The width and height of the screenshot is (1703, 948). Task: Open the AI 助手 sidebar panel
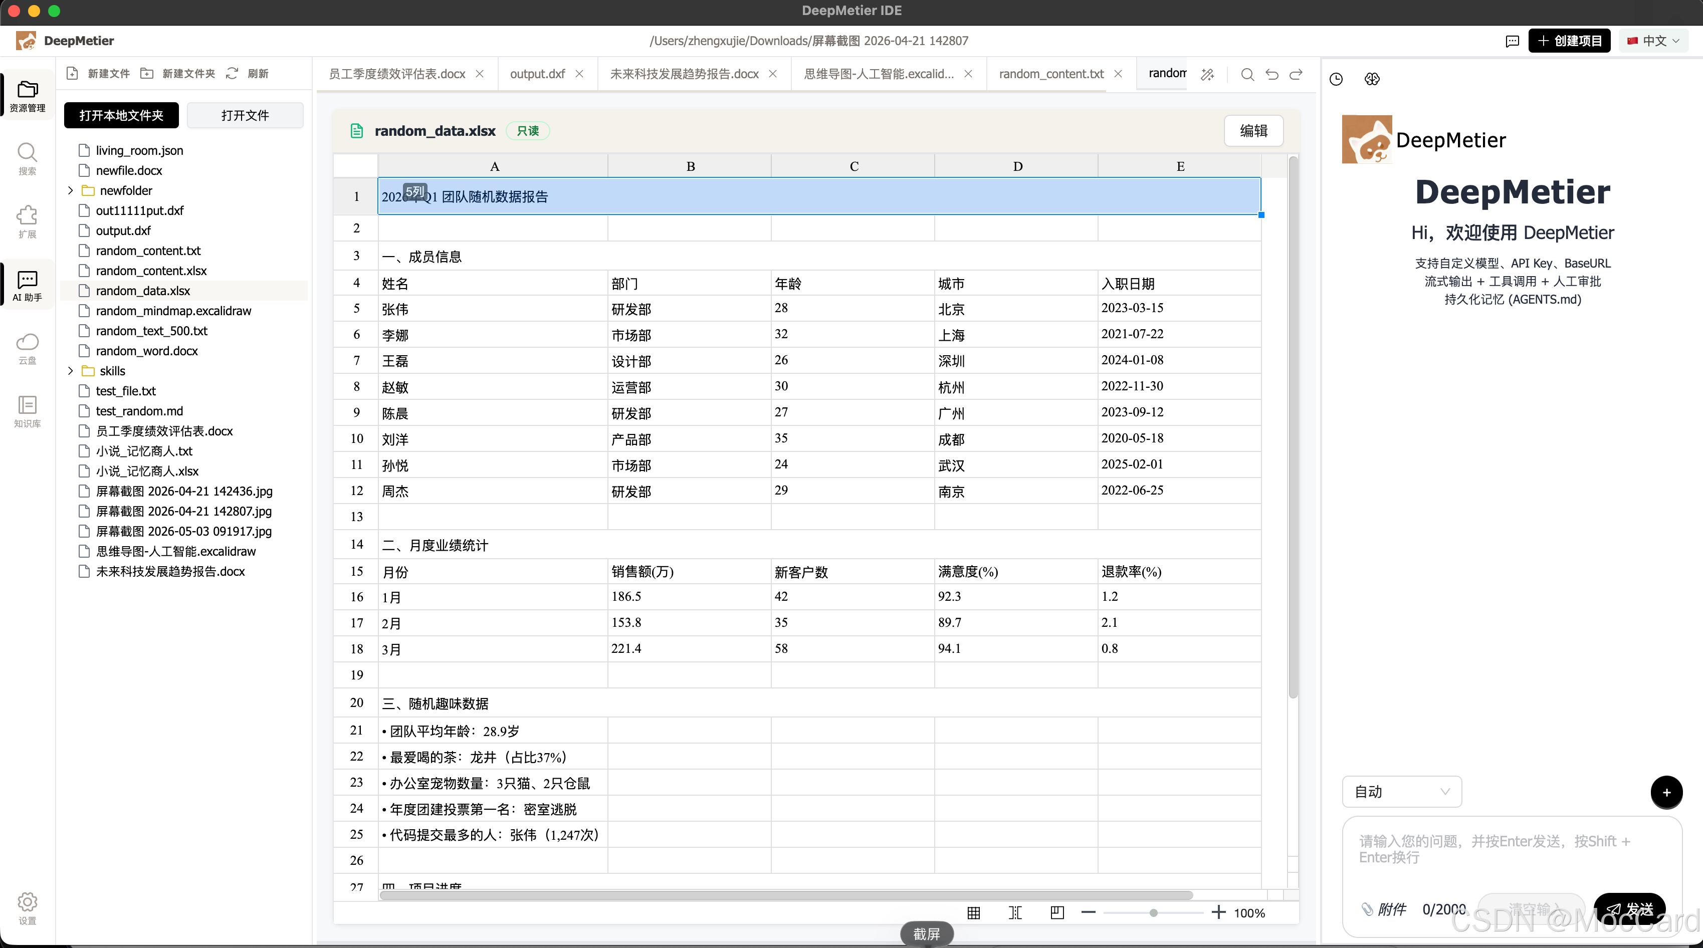click(27, 286)
